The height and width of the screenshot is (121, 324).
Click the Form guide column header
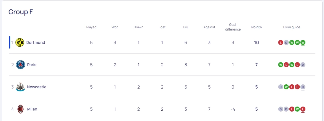click(x=292, y=27)
